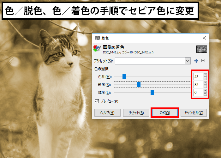Click the lightness value field showing 0
Image resolution: width=221 pixels, height=158 pixels.
pos(198,92)
